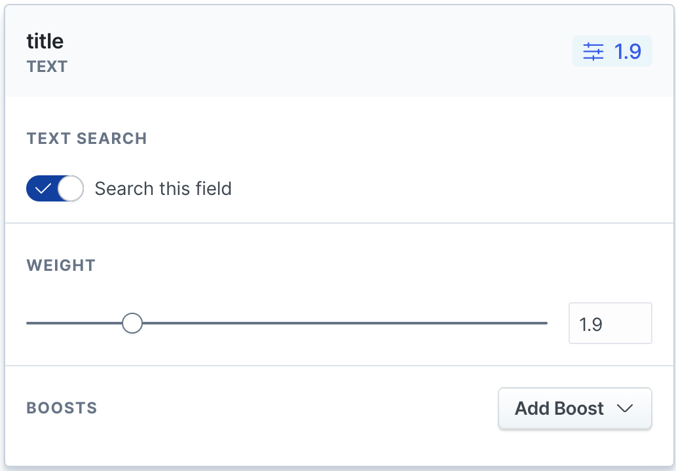676x471 pixels.
Task: Click the title field name heading
Action: [45, 41]
